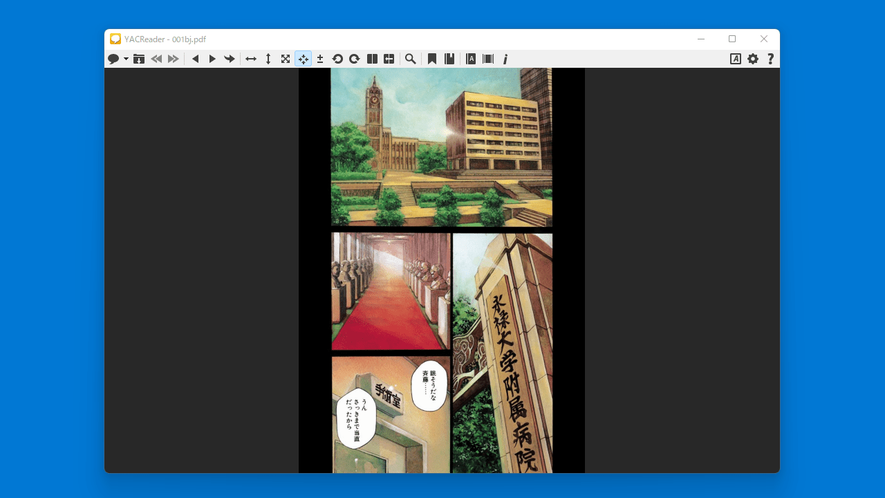The height and width of the screenshot is (498, 885).
Task: Show the page at full size
Action: tap(286, 59)
